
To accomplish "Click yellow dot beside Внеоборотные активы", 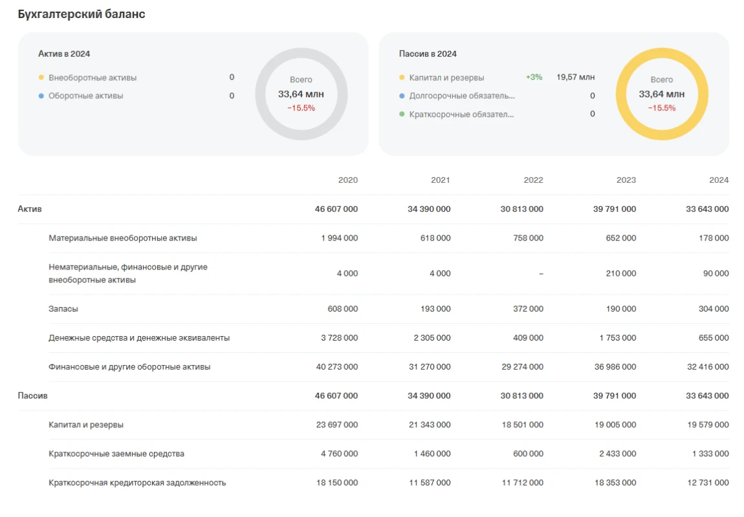I will [41, 78].
